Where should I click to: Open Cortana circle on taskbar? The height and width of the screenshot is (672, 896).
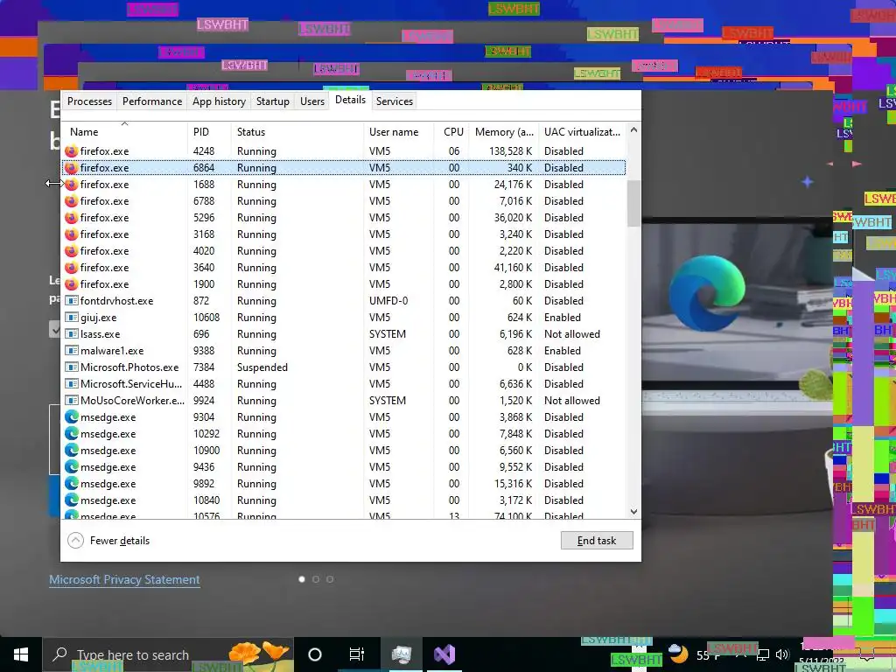(315, 654)
